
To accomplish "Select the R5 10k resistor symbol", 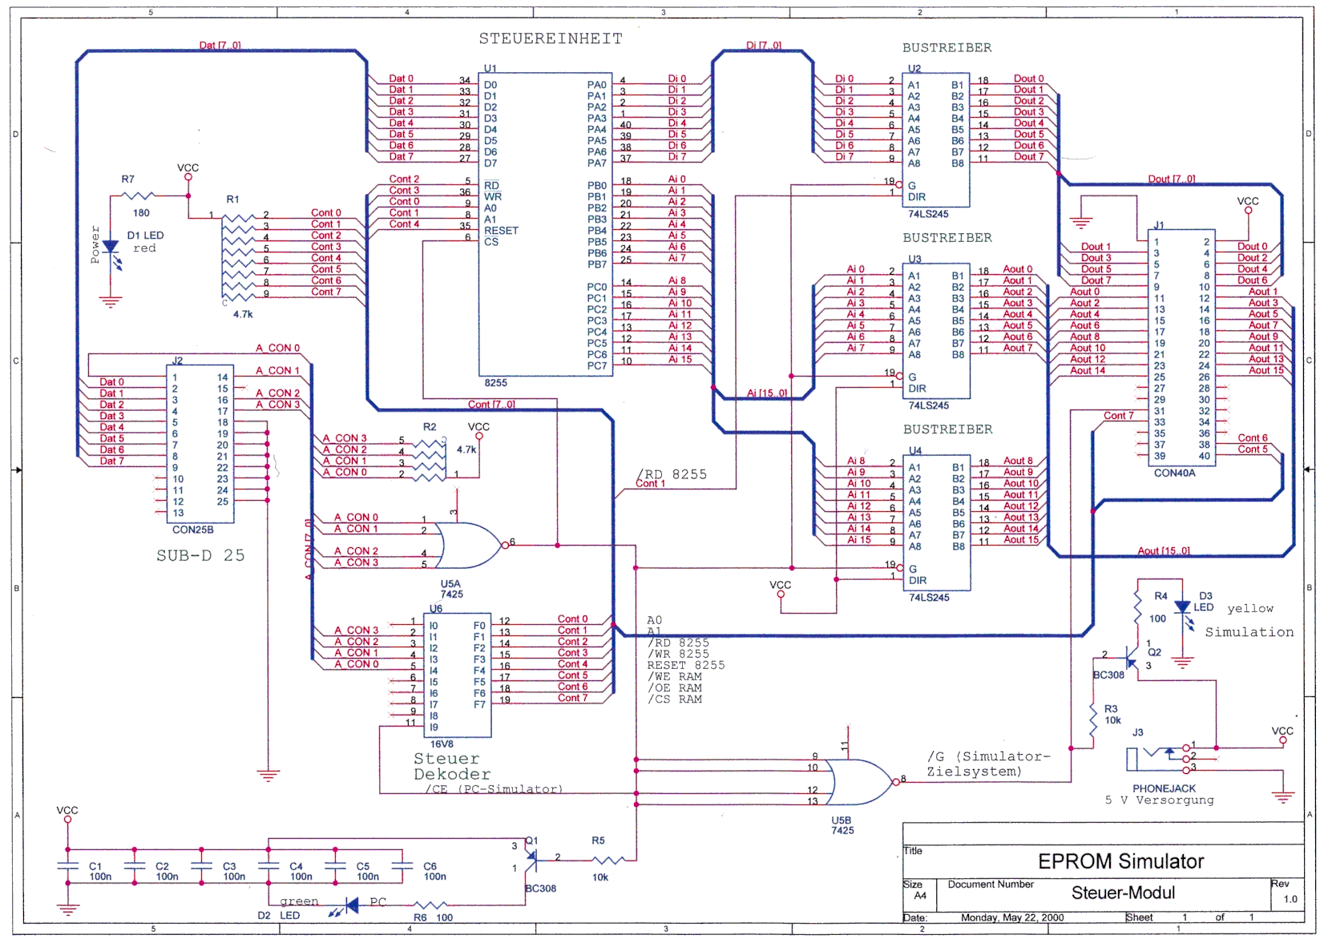I will (x=608, y=861).
